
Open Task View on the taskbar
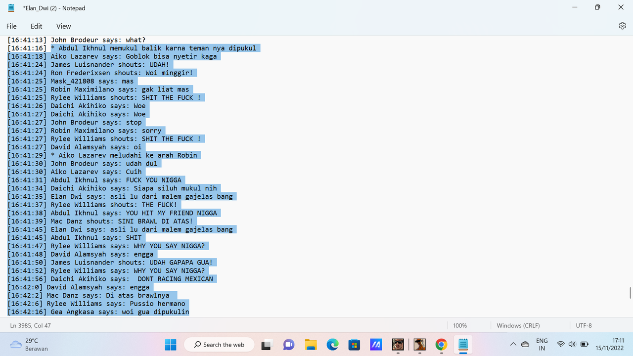267,345
